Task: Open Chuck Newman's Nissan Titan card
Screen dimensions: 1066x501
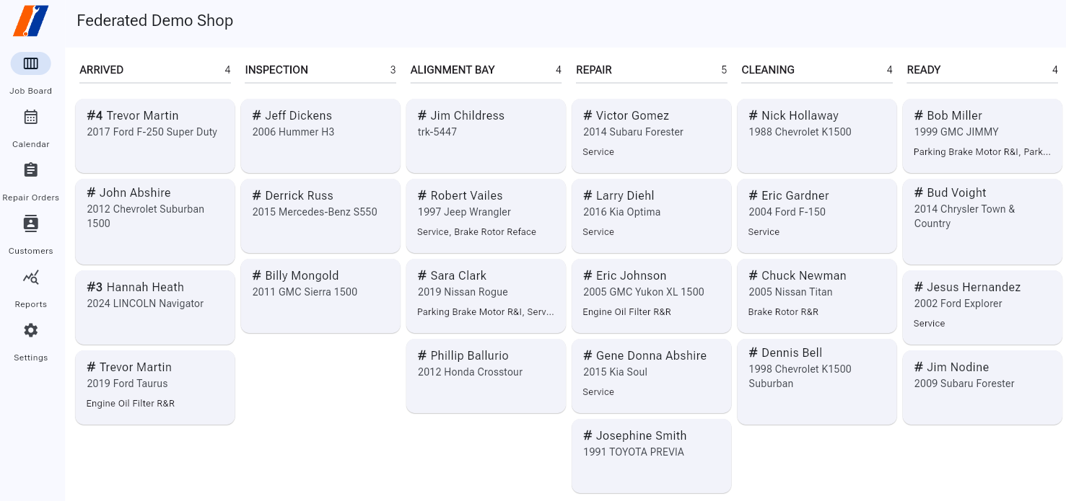Action: [817, 296]
